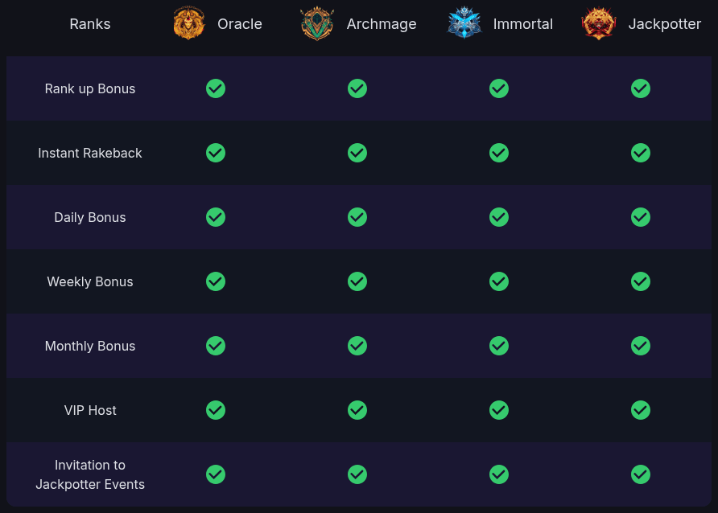Click the Jackpotter red rank badge icon

pos(599,23)
